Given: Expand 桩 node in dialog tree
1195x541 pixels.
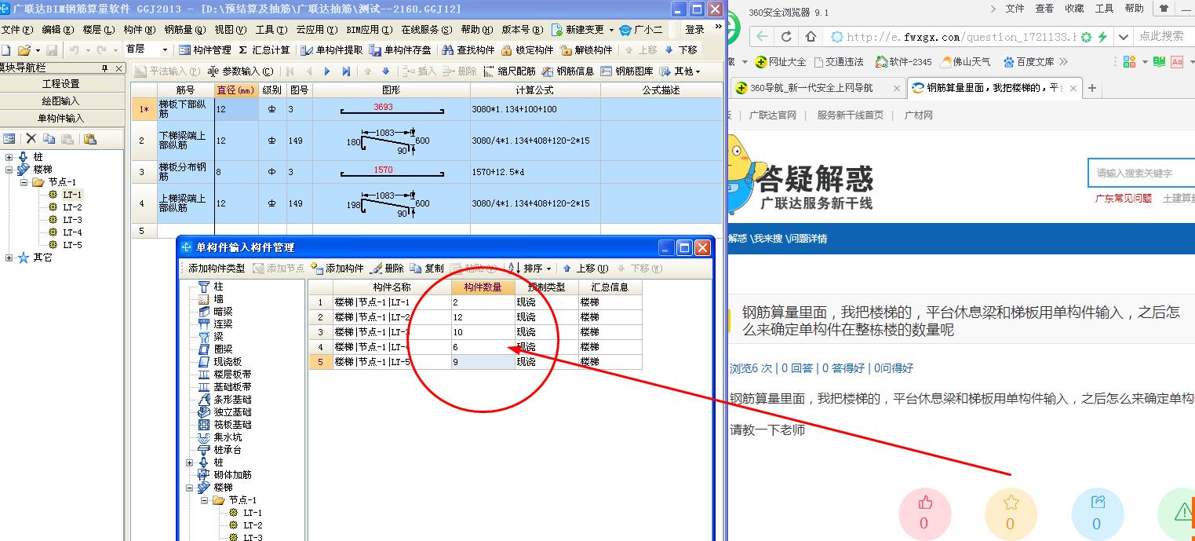Looking at the screenshot, I should tap(189, 462).
